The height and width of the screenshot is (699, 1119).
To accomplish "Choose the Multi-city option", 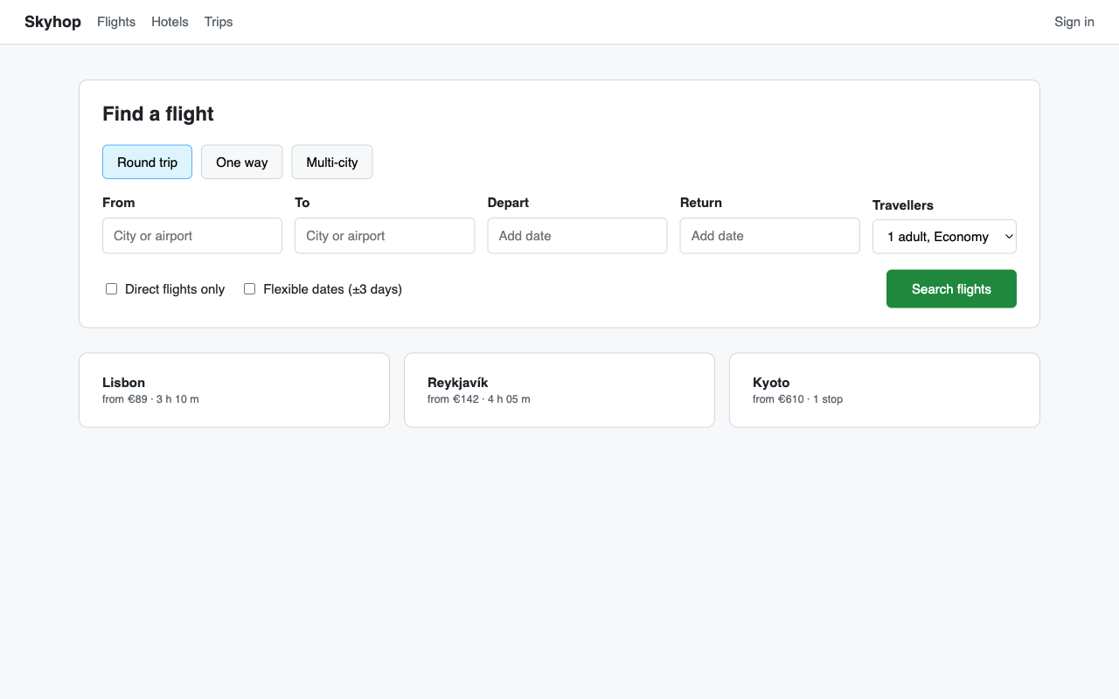I will pyautogui.click(x=332, y=162).
